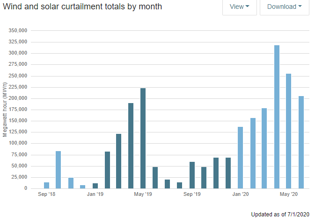Screen dimensions: 315x222
Task: Select the May '20 bar
Action: pos(288,131)
